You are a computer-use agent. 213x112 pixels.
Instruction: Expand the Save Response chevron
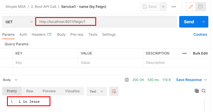(x=205, y=80)
